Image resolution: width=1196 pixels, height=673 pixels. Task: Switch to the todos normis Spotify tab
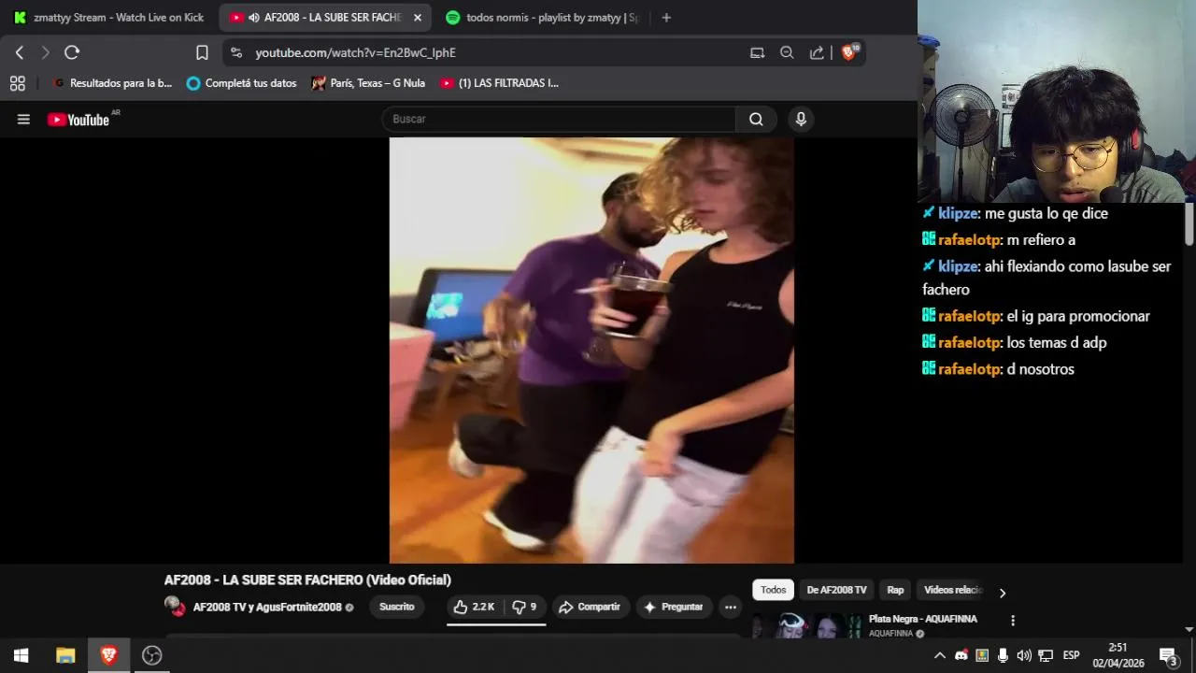pos(542,17)
